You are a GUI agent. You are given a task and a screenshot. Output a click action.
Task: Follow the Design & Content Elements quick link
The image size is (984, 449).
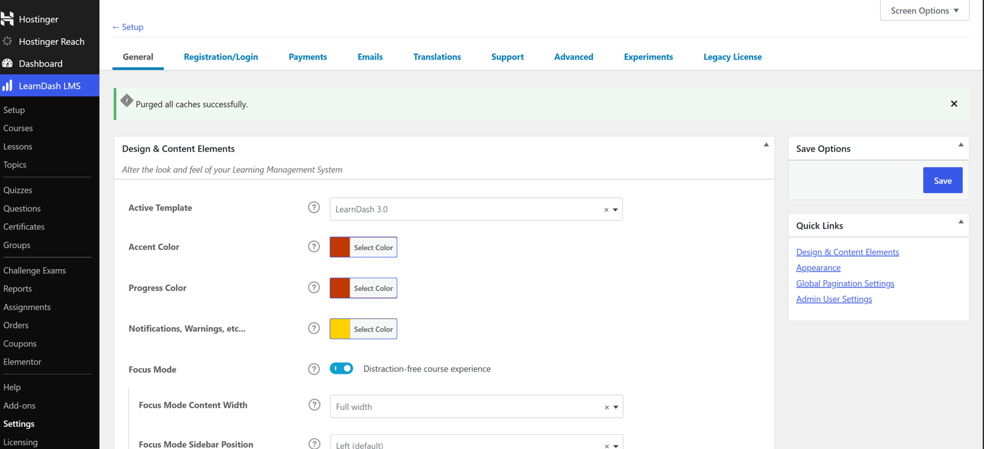point(847,252)
